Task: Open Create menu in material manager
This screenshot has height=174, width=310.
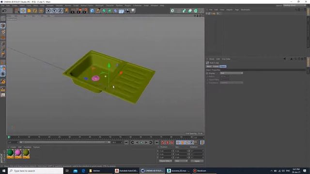Action: 13,147
